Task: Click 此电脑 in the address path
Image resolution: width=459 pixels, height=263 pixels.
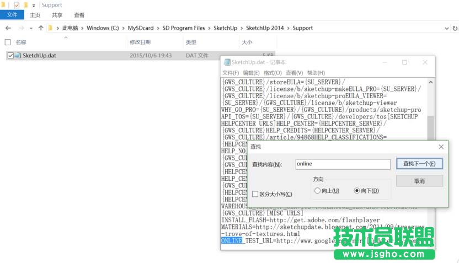Action: pyautogui.click(x=70, y=28)
